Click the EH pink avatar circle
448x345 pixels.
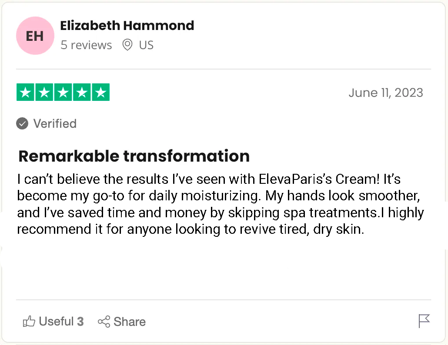(35, 36)
